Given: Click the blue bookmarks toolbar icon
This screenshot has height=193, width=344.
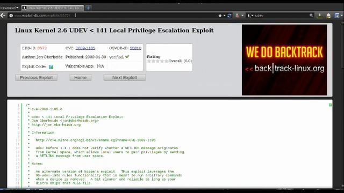Looking at the screenshot, I should click(x=337, y=16).
